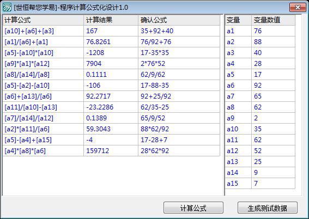Click the 计算公式 button

pyautogui.click(x=193, y=208)
